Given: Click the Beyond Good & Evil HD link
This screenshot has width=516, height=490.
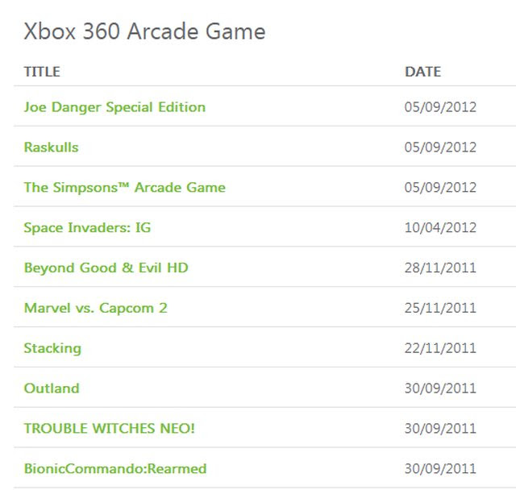Looking at the screenshot, I should pyautogui.click(x=106, y=268).
